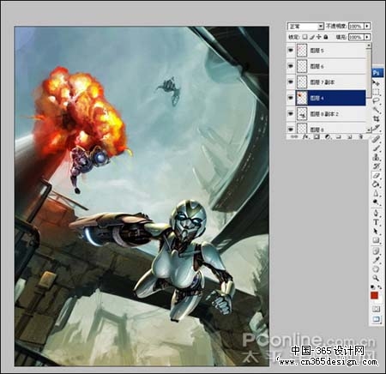Toggle visibility of layer 图层 8 副本 2
The height and width of the screenshot is (374, 386).
click(291, 114)
